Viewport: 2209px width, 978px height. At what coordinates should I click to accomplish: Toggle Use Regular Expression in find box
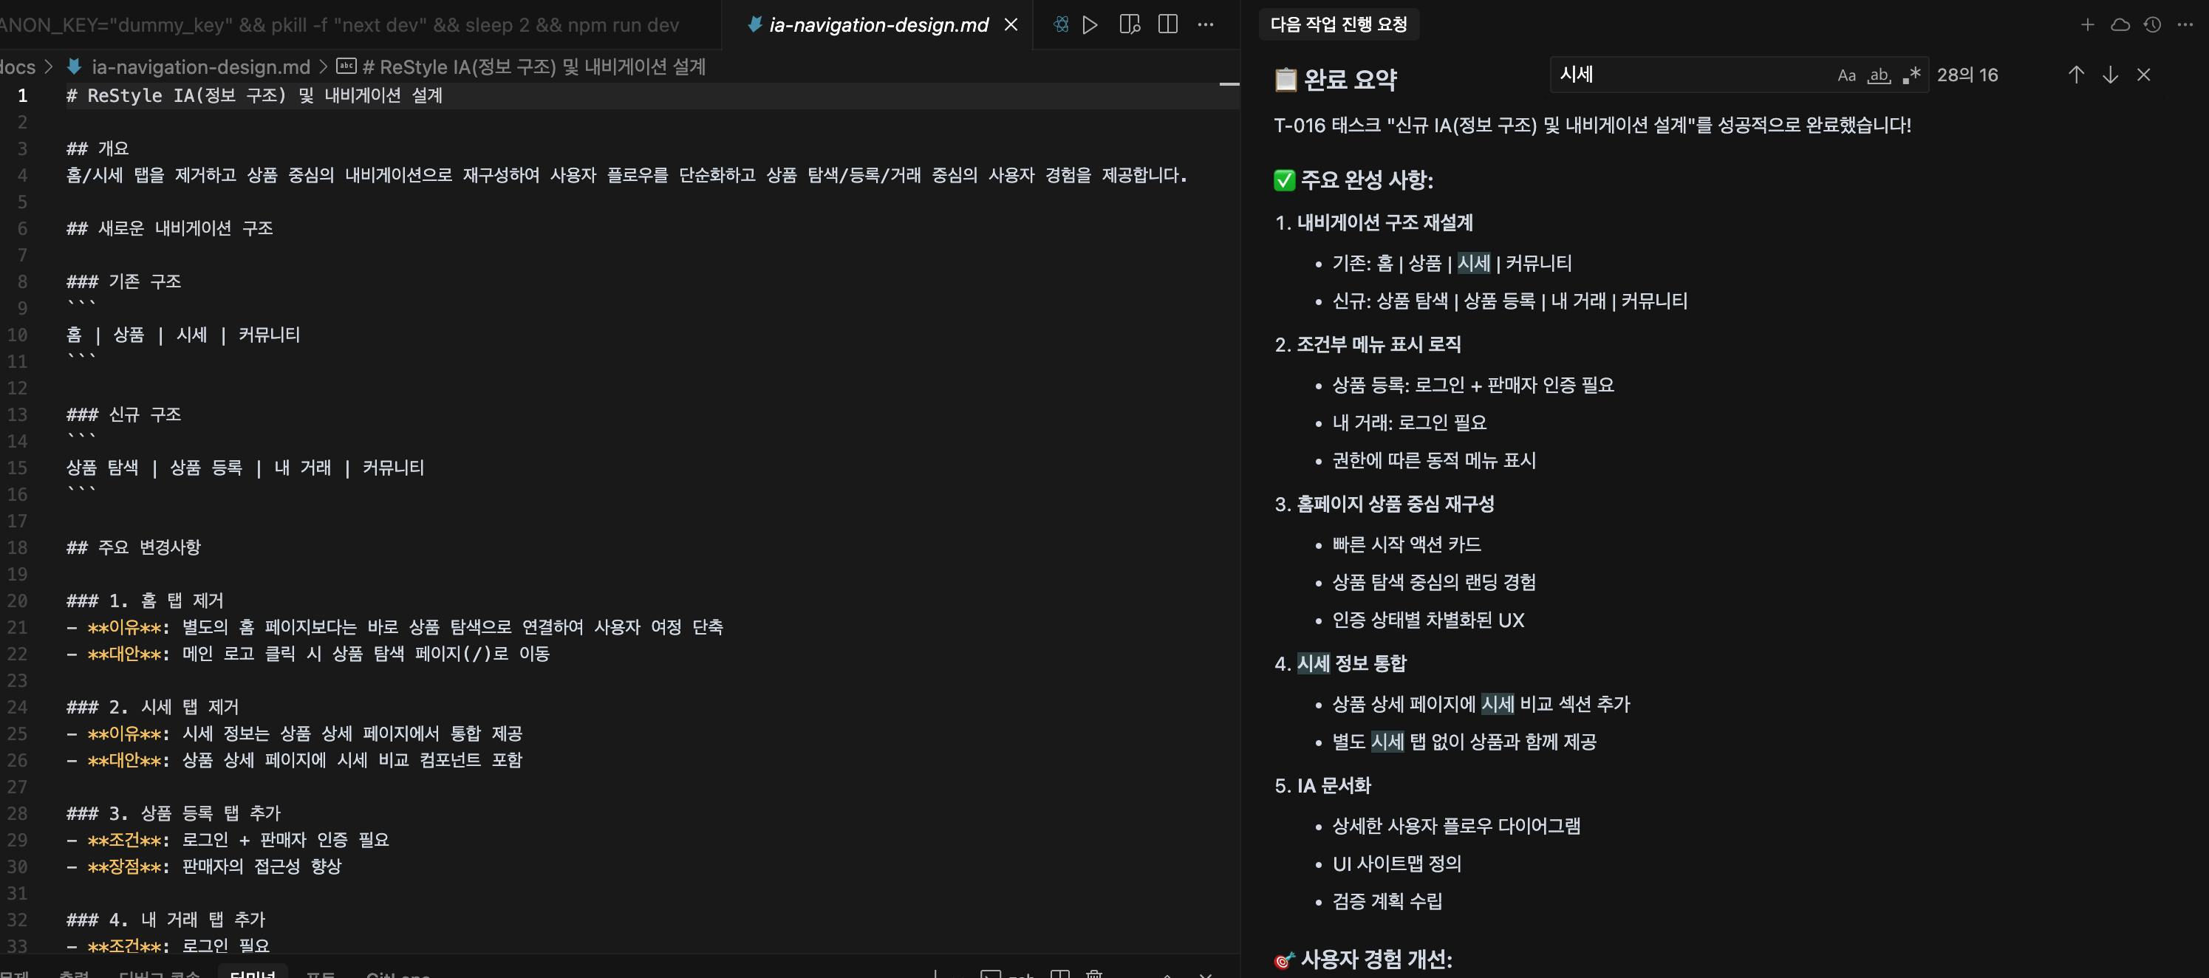point(1911,75)
